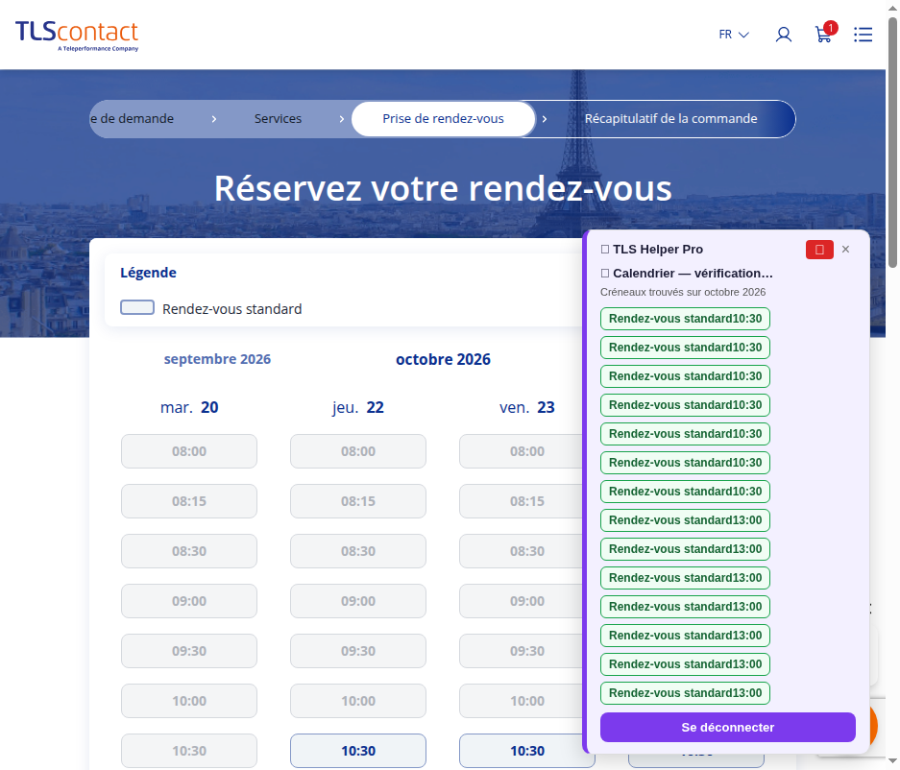Viewport: 900px width, 770px height.
Task: Select the bottom Rendez-vous standard13:00 helper entry
Action: coord(685,692)
